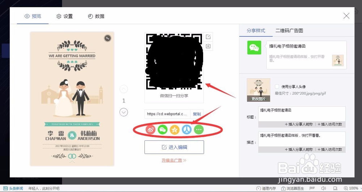This screenshot has width=362, height=192.
Task: Open more share options (green dots)
Action: click(x=198, y=130)
